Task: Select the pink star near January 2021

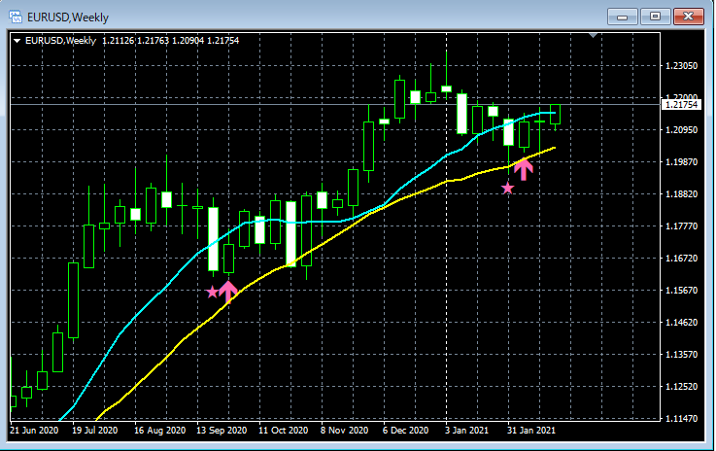Action: pyautogui.click(x=507, y=188)
